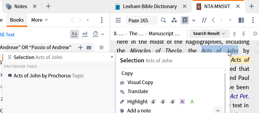
Task: Select the Books tab in search
Action: 17,20
